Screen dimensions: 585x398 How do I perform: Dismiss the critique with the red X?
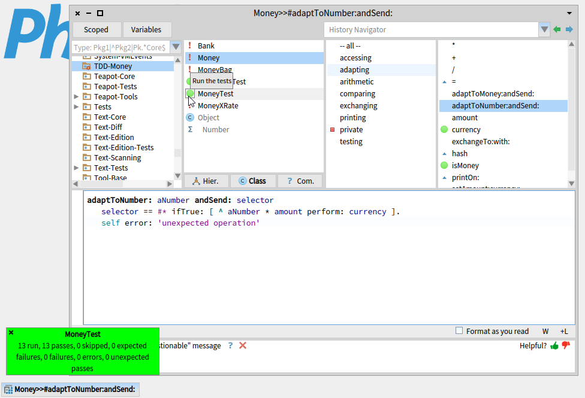pyautogui.click(x=243, y=345)
